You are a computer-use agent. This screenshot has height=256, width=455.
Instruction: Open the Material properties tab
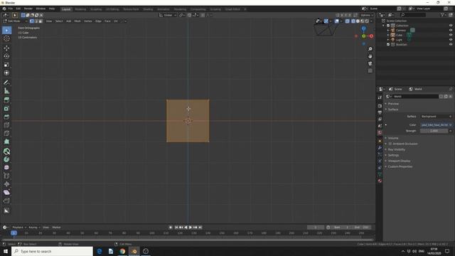[x=380, y=181]
